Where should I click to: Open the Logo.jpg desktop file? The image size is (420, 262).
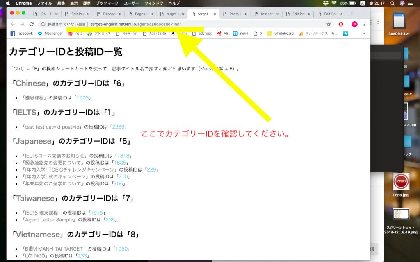point(400,183)
